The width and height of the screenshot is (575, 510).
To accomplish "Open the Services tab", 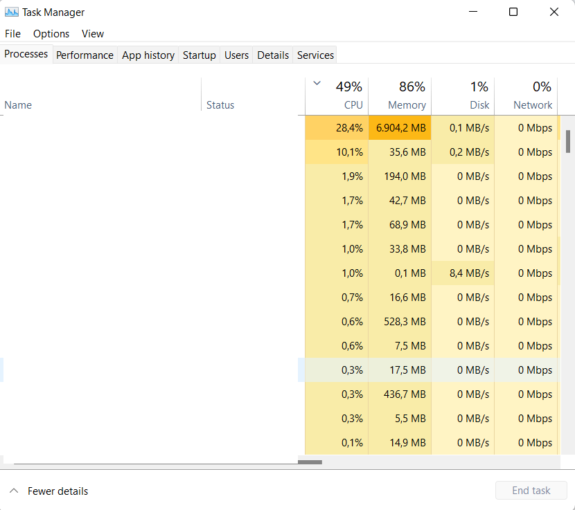I will 315,55.
